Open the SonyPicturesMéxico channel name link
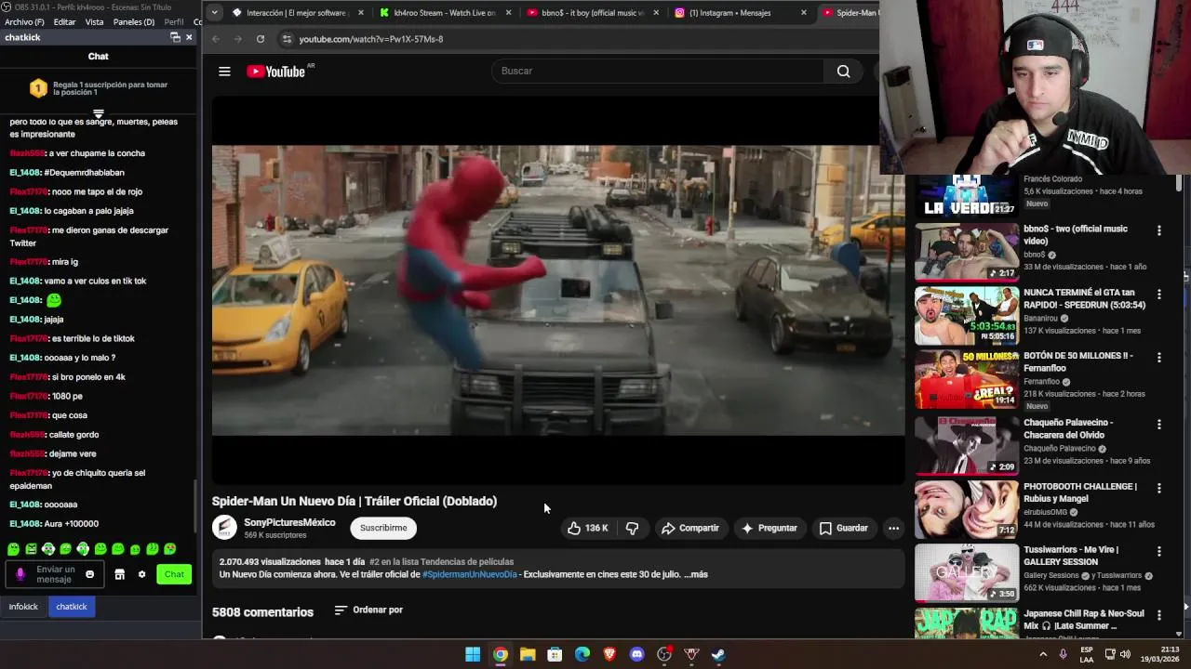The width and height of the screenshot is (1191, 669). click(x=289, y=522)
